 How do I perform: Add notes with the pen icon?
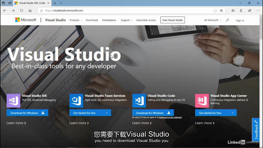[241, 10]
